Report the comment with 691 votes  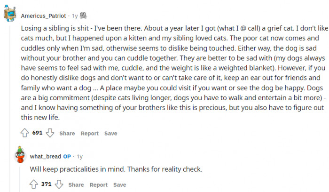click(x=89, y=133)
